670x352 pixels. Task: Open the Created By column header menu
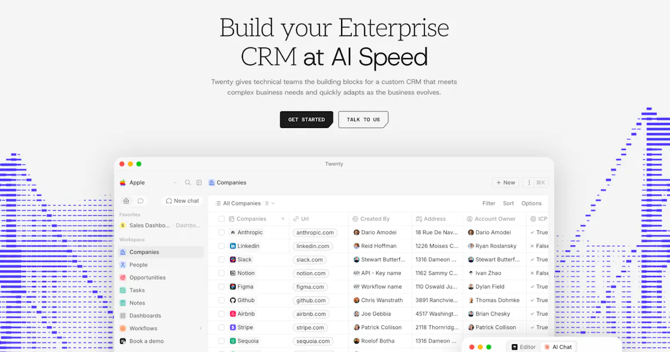tap(380, 219)
